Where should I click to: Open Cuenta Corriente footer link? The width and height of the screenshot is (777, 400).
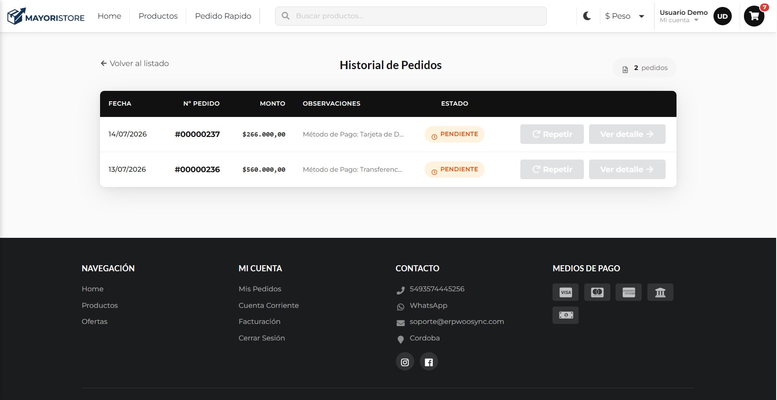[x=269, y=305]
